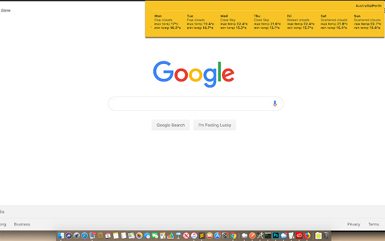Open Launchpad rocket icon in Dock
The width and height of the screenshot is (385, 241).
(76, 236)
